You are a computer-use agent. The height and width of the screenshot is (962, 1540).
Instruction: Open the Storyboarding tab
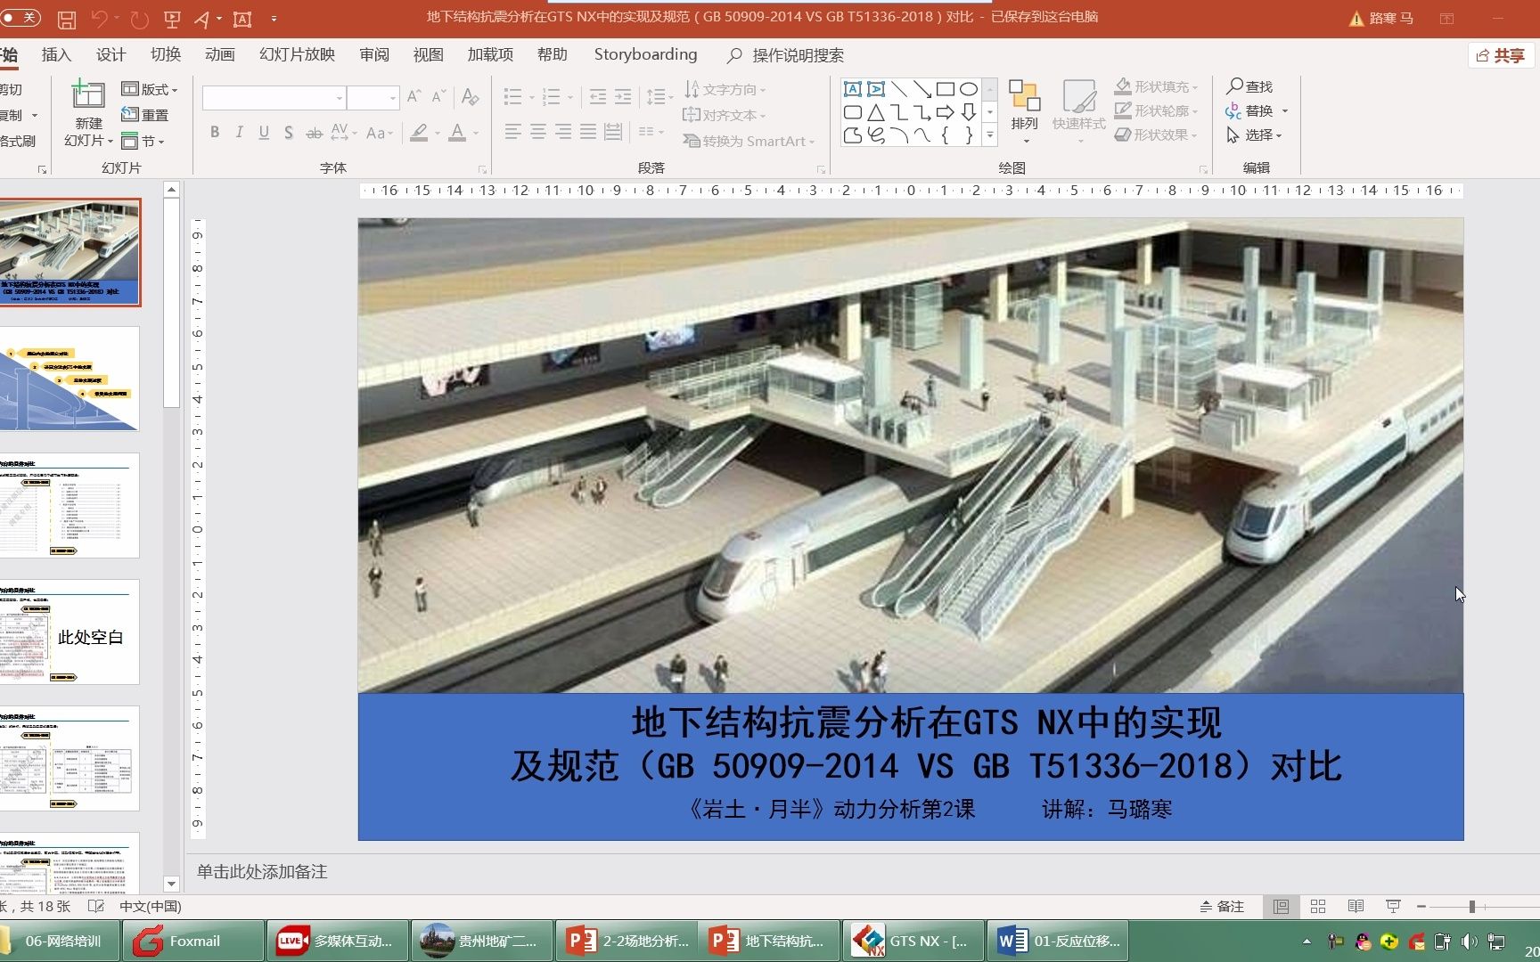pos(646,54)
